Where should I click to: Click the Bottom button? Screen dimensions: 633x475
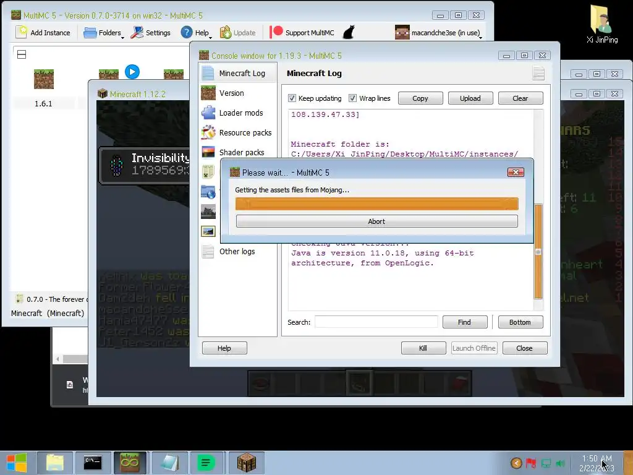[x=520, y=322]
